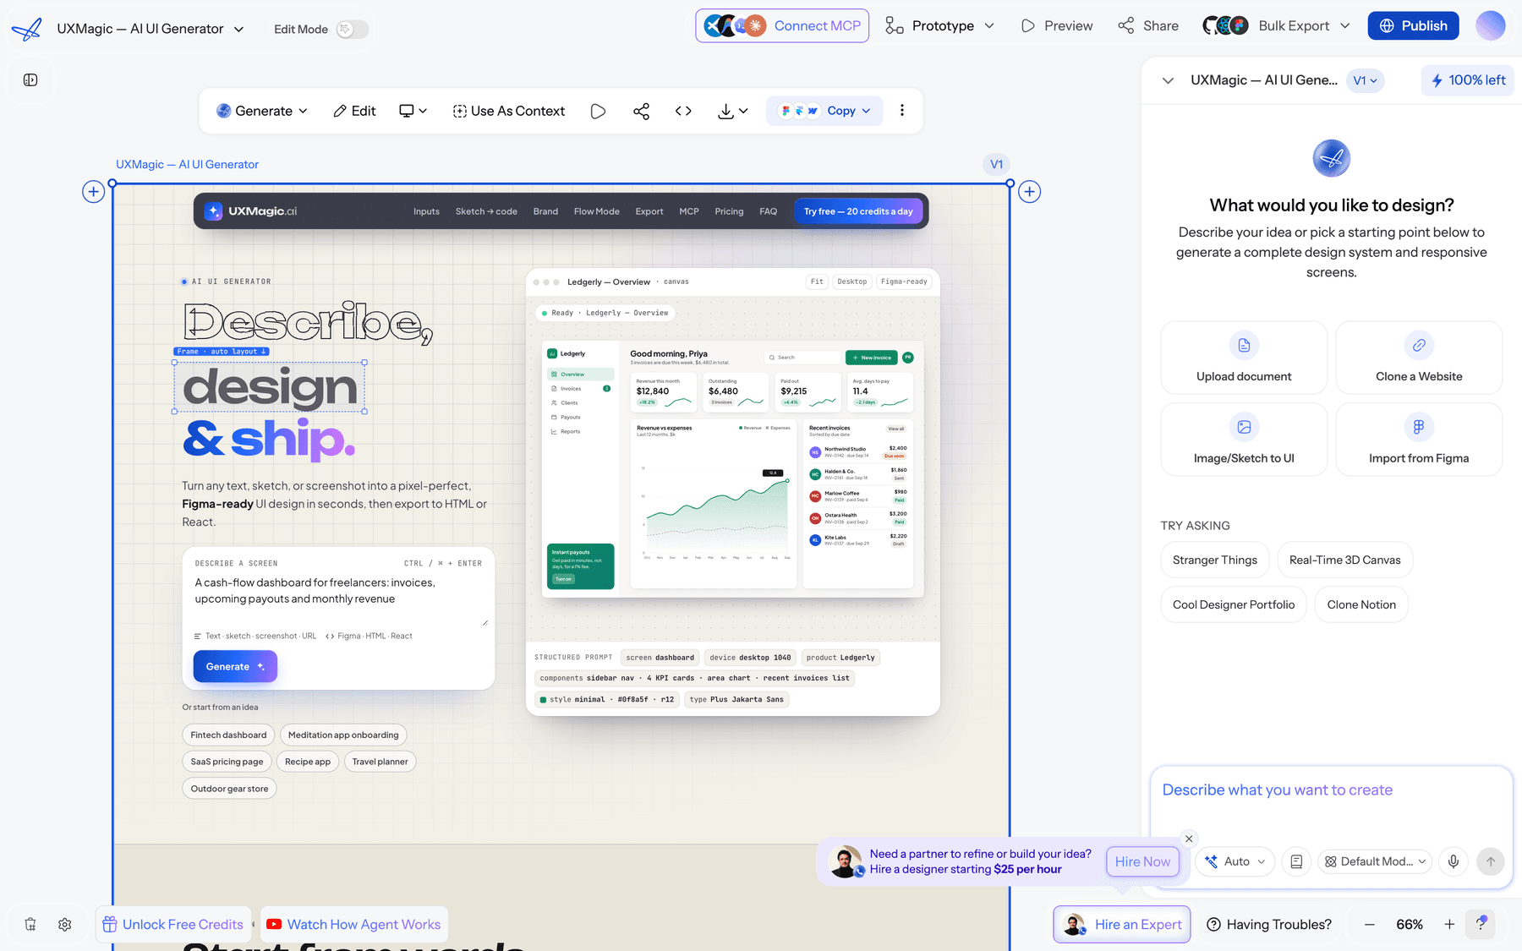Screen dimensions: 1522x951
Task: Click Unlock Free Credits
Action: pos(173,924)
